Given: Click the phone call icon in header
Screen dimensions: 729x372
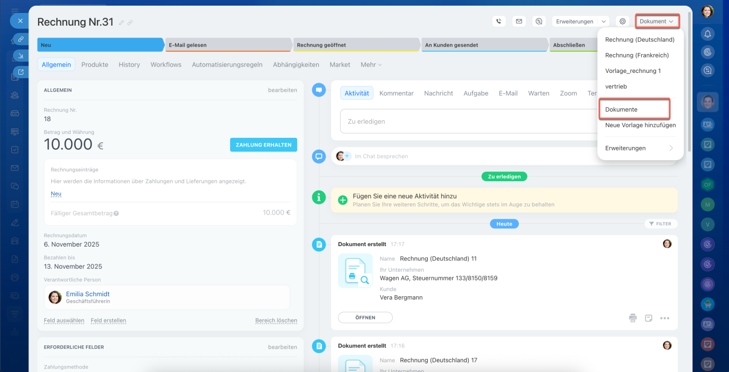Looking at the screenshot, I should [x=499, y=22].
